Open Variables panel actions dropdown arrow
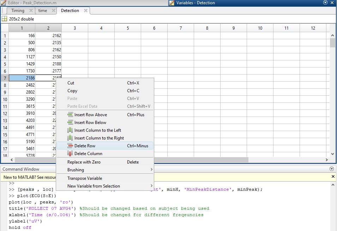This screenshot has height=231, width=337. (325, 2)
